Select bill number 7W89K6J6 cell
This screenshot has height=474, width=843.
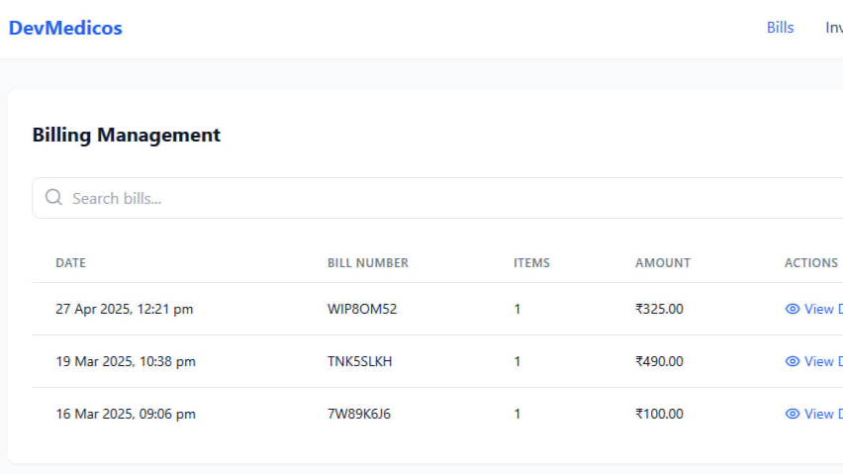pyautogui.click(x=358, y=414)
